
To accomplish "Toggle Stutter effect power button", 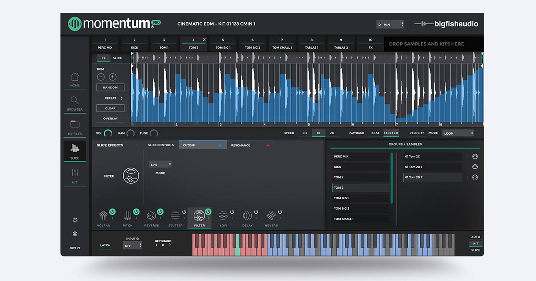I will pos(184,211).
